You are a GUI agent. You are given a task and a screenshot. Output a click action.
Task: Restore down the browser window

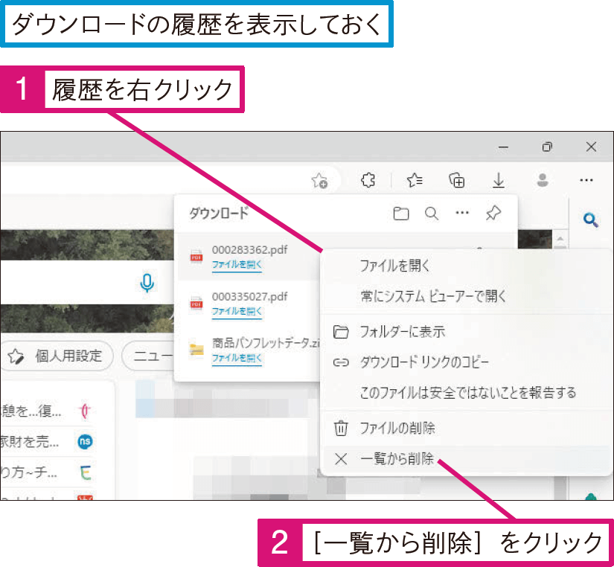click(547, 147)
